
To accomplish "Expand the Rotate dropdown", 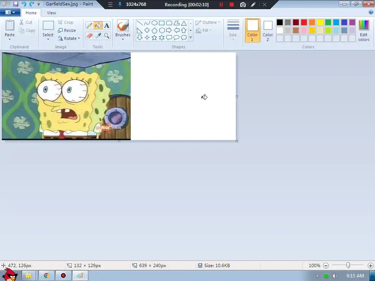I will pyautogui.click(x=79, y=38).
